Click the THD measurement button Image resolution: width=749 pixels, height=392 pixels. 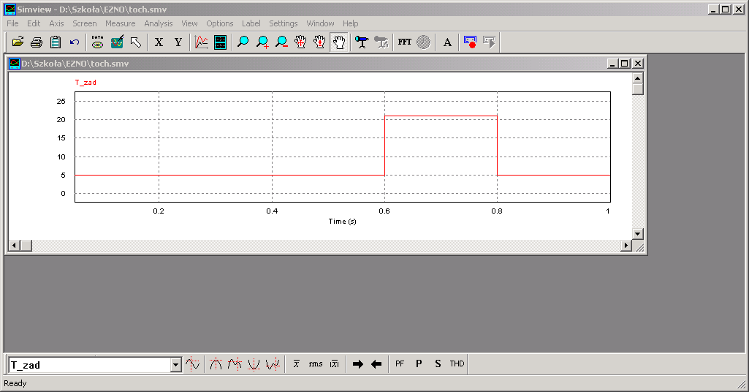(457, 363)
